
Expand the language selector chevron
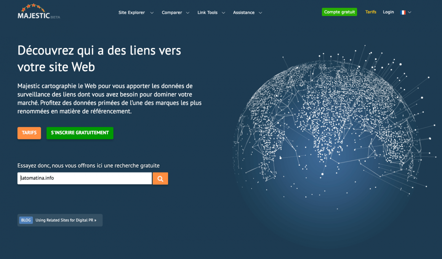(x=410, y=13)
